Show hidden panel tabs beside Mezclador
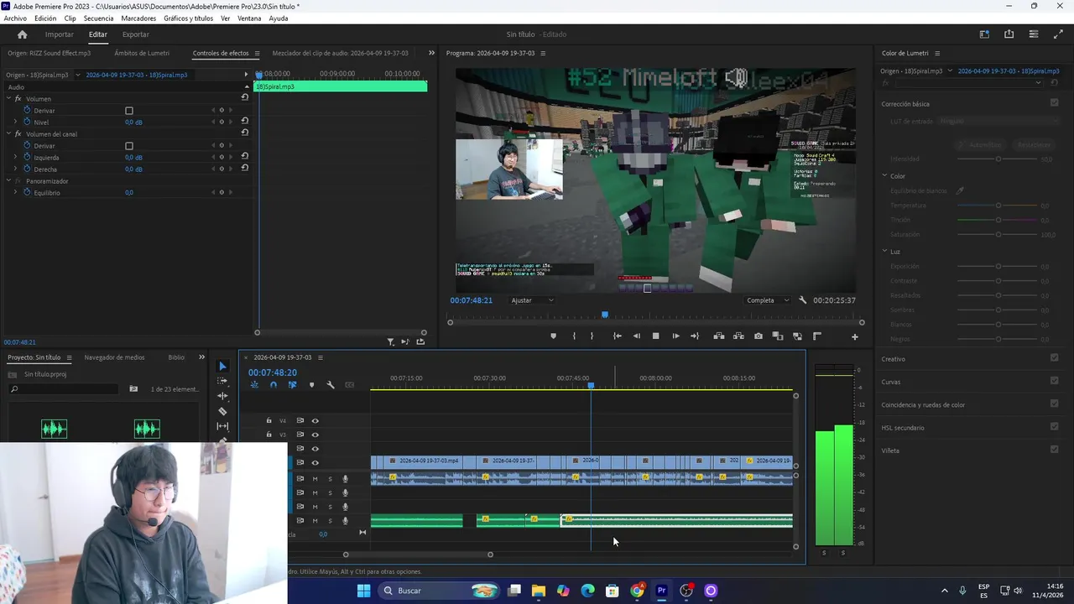 pyautogui.click(x=432, y=53)
